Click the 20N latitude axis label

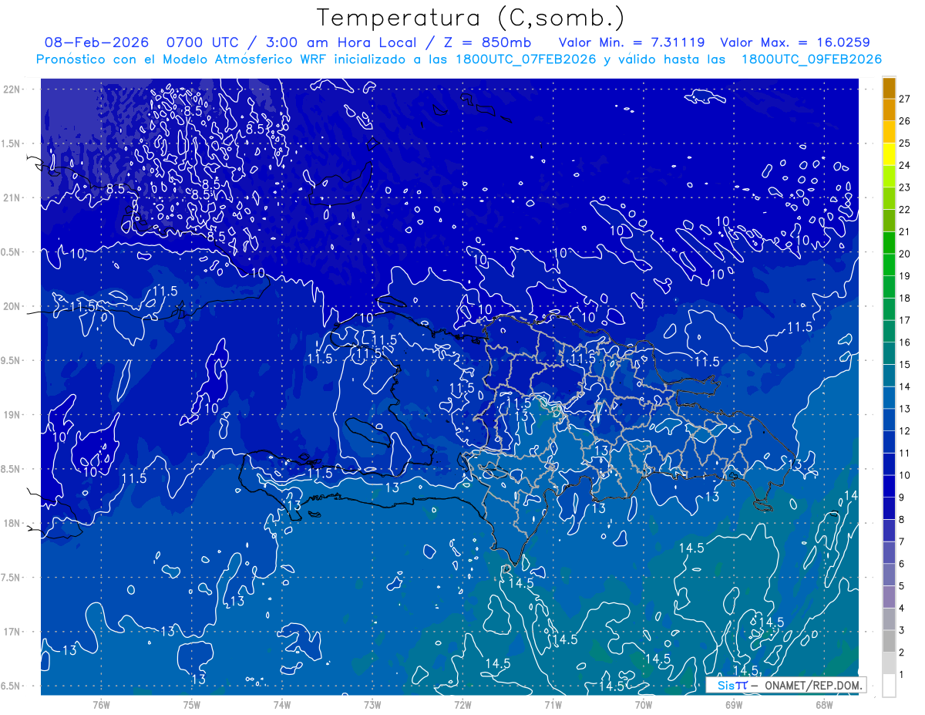[12, 306]
